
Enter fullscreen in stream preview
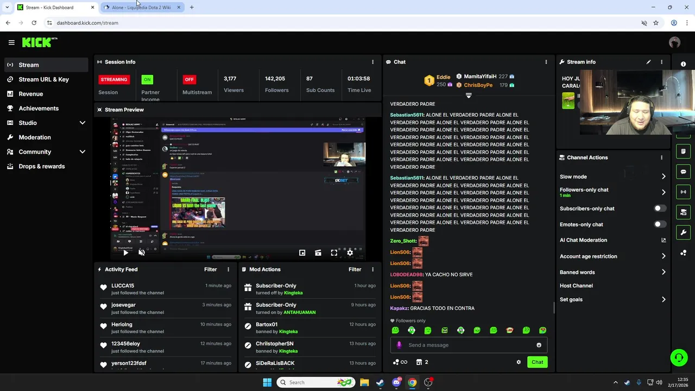pyautogui.click(x=334, y=253)
